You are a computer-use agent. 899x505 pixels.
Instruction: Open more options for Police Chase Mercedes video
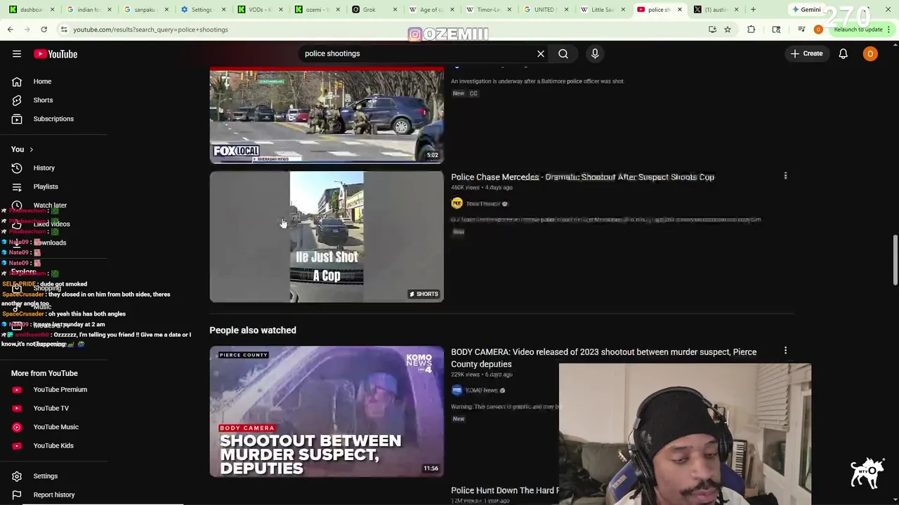[x=785, y=176]
